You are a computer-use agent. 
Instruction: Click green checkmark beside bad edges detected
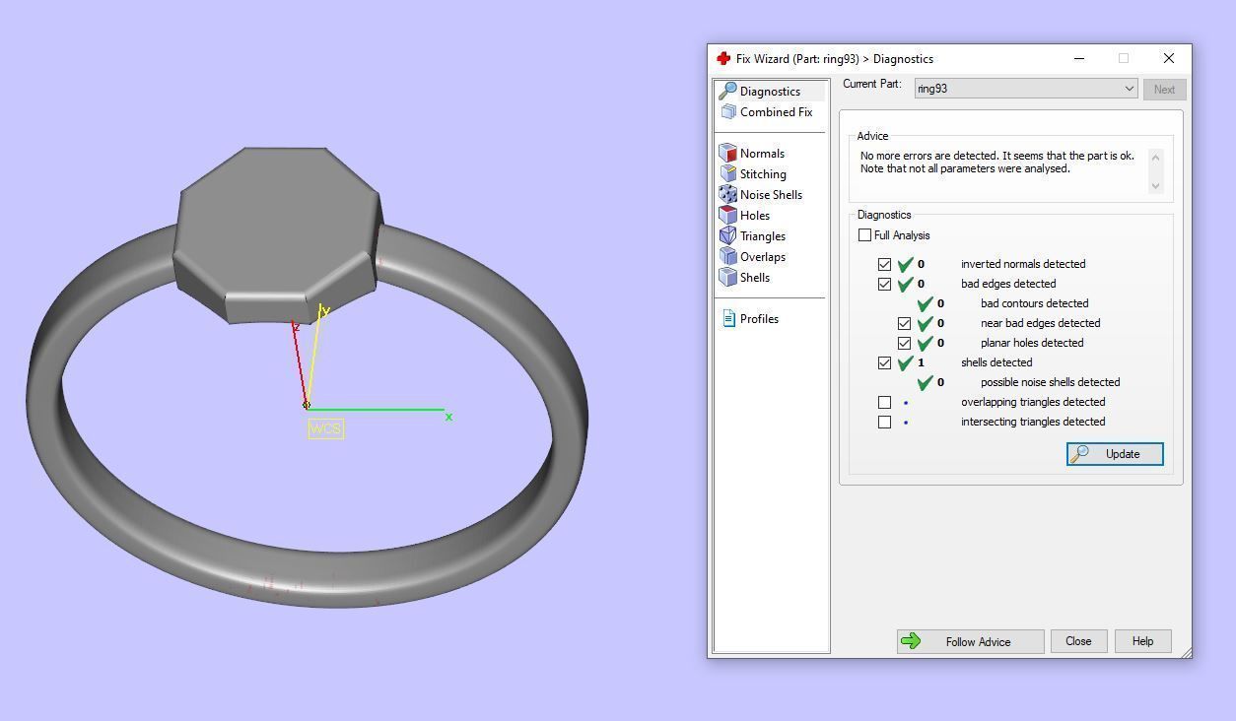point(906,284)
